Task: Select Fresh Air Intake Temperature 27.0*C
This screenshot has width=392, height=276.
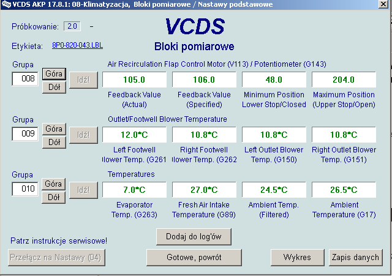Action: tap(204, 190)
